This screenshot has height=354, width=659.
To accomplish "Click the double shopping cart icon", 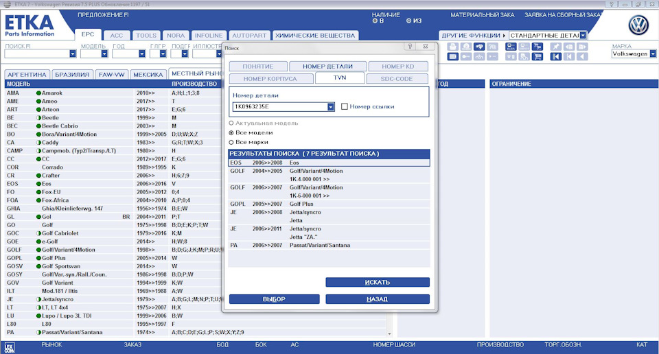I will click(537, 47).
